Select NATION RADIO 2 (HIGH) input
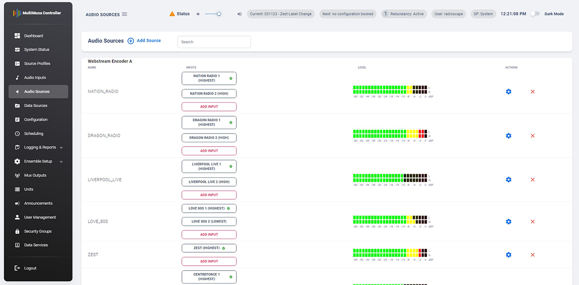The image size is (579, 285). [x=209, y=94]
